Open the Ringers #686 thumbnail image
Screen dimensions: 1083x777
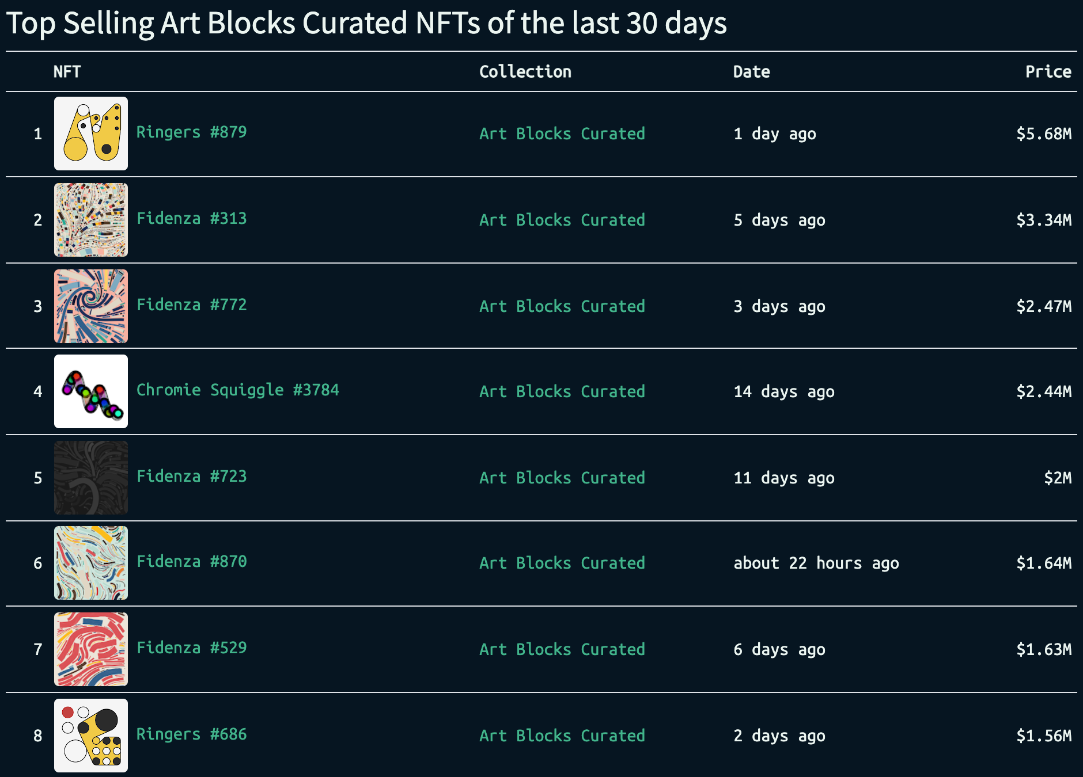91,736
